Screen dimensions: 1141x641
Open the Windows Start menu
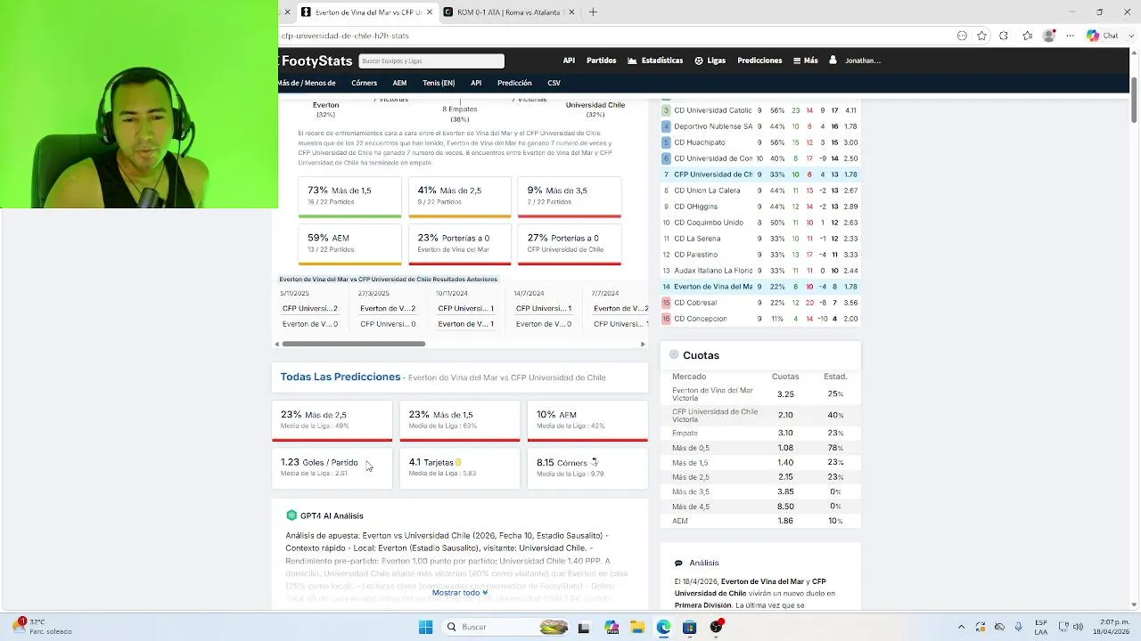(425, 627)
